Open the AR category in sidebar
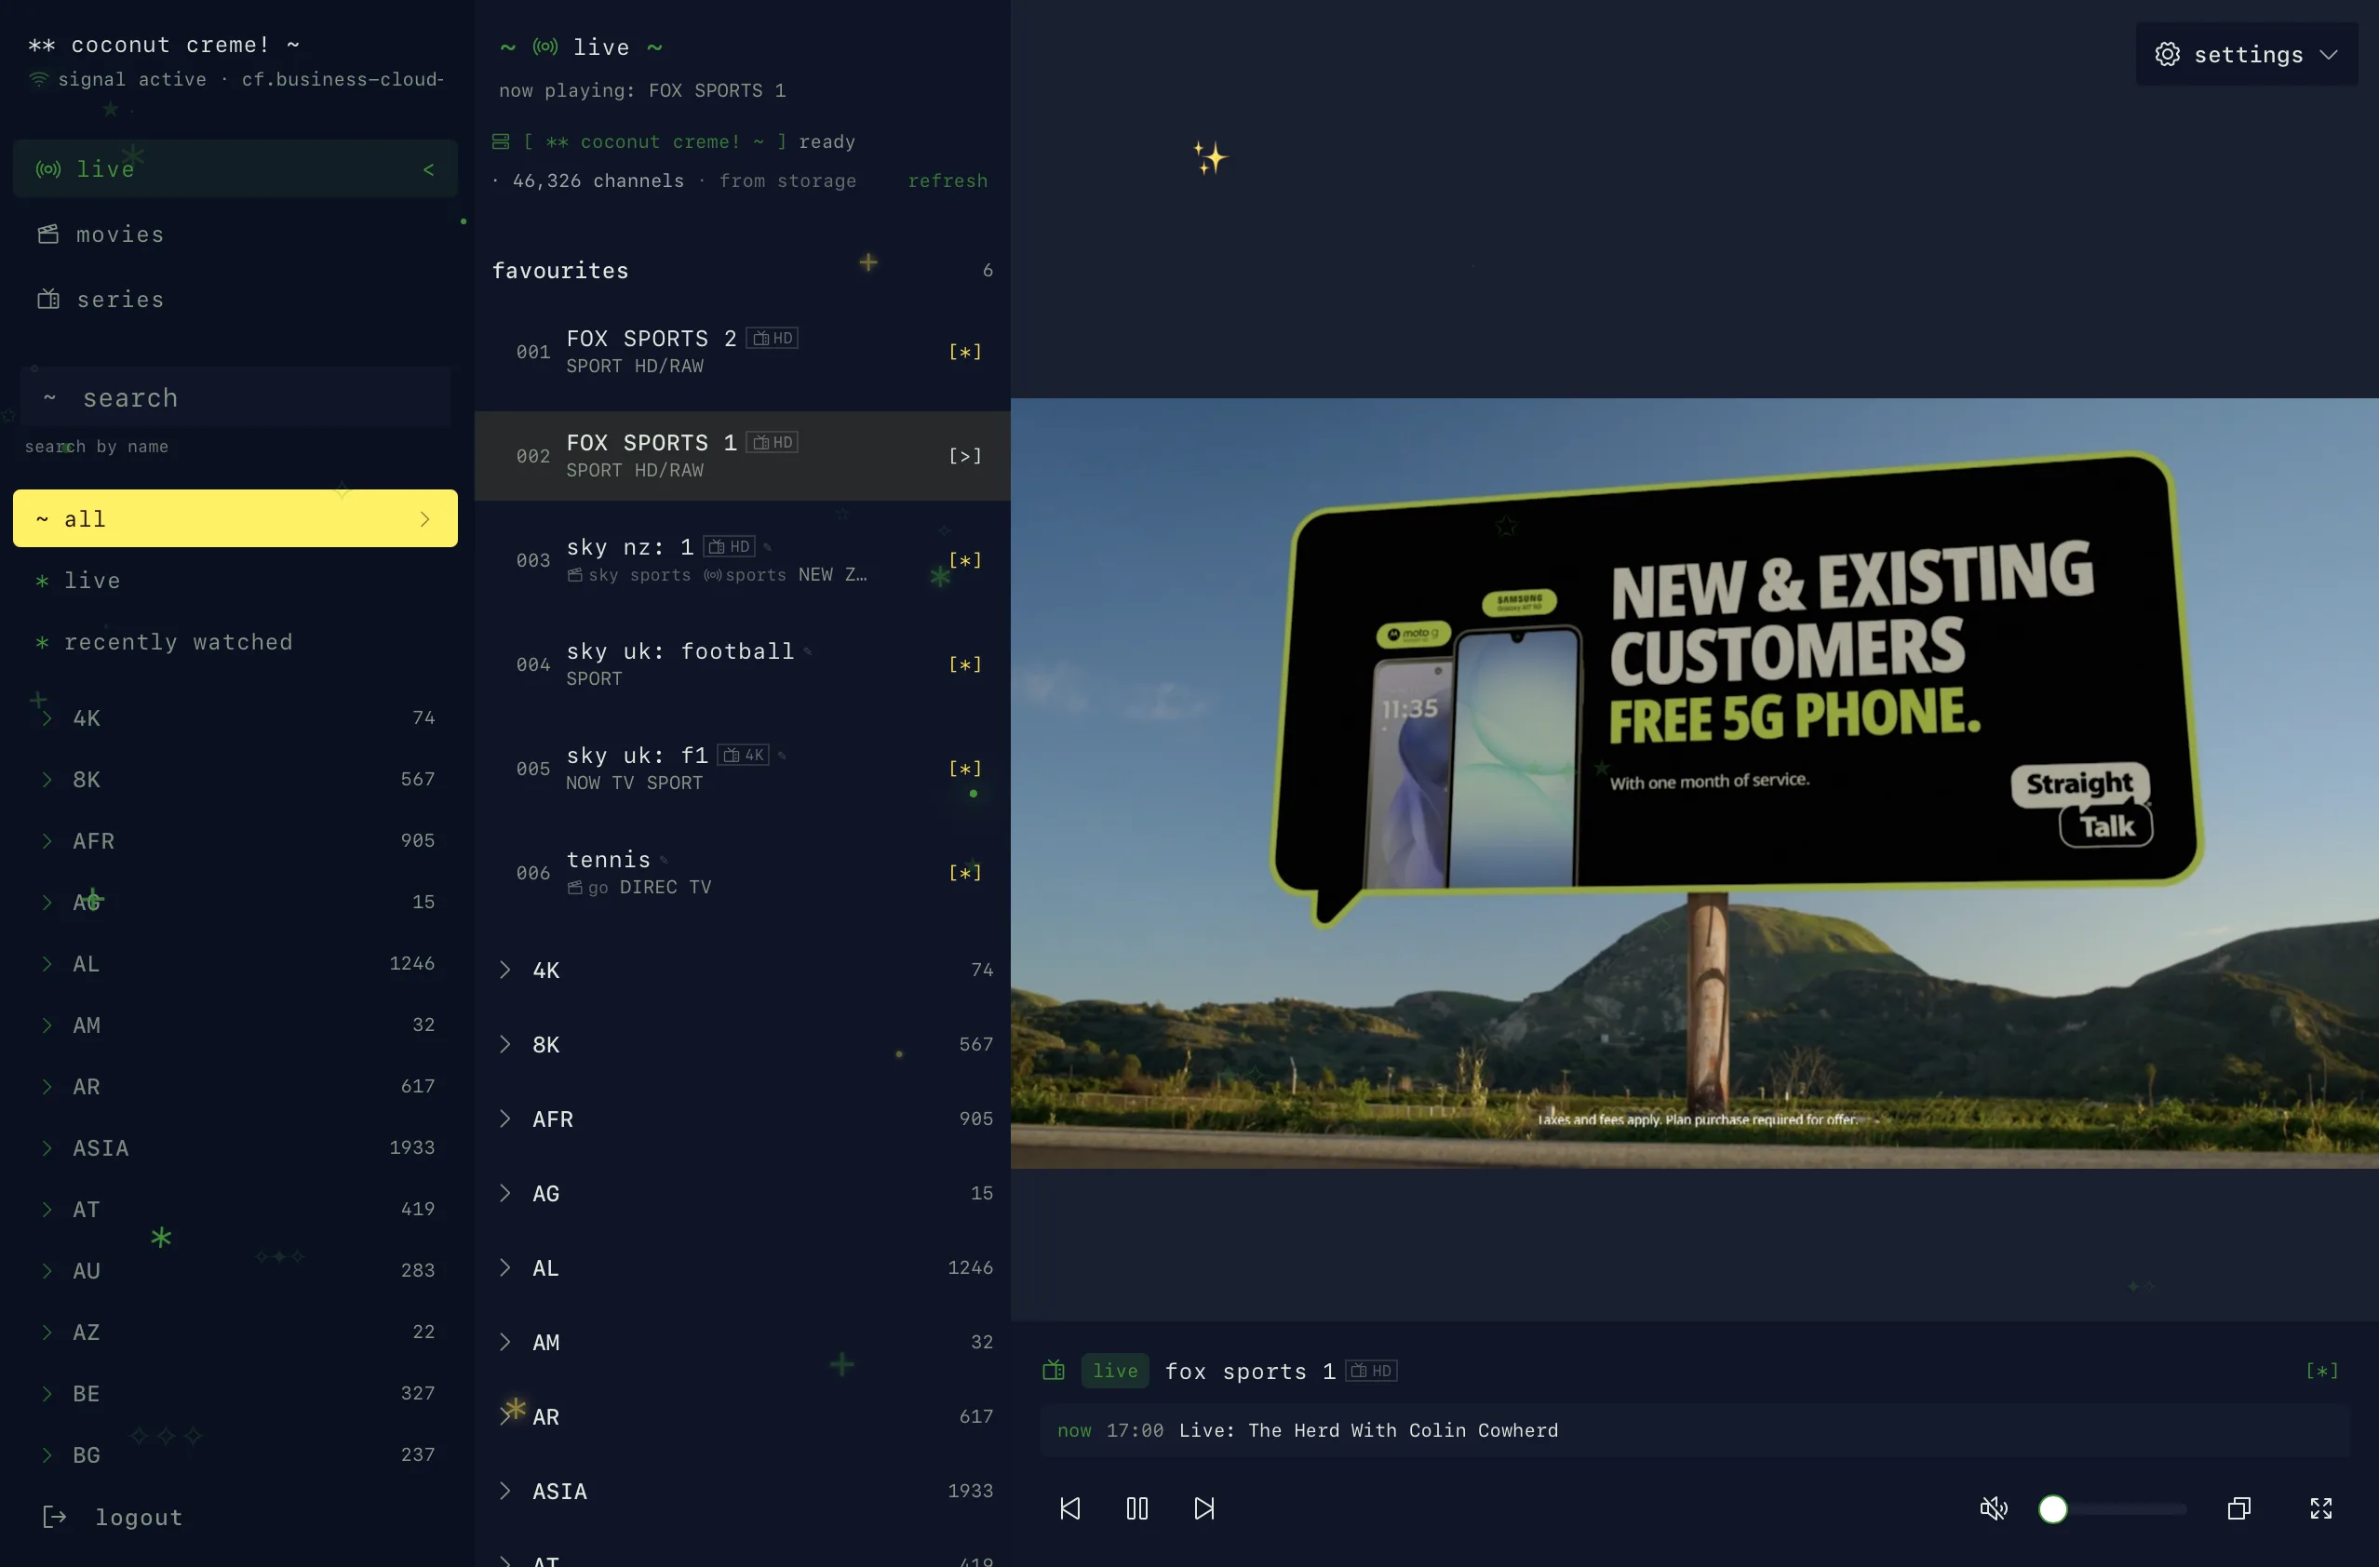Viewport: 2379px width, 1567px height. pos(235,1086)
